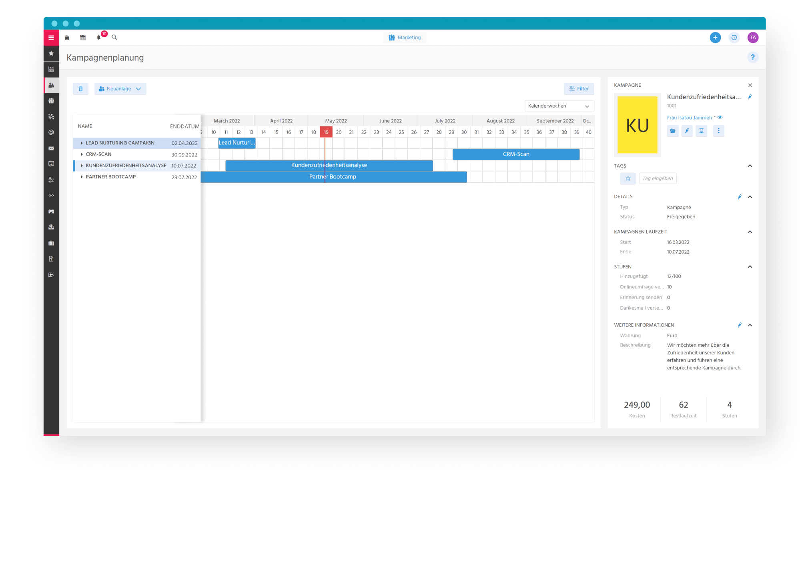This screenshot has height=576, width=806.
Task: Open the presentation screen sidebar icon
Action: (51, 164)
